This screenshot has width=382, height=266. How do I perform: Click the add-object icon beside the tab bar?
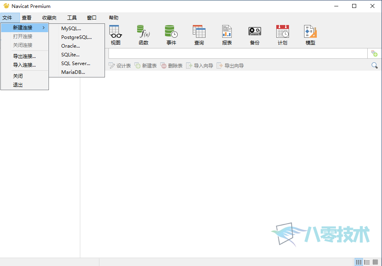tap(374, 54)
